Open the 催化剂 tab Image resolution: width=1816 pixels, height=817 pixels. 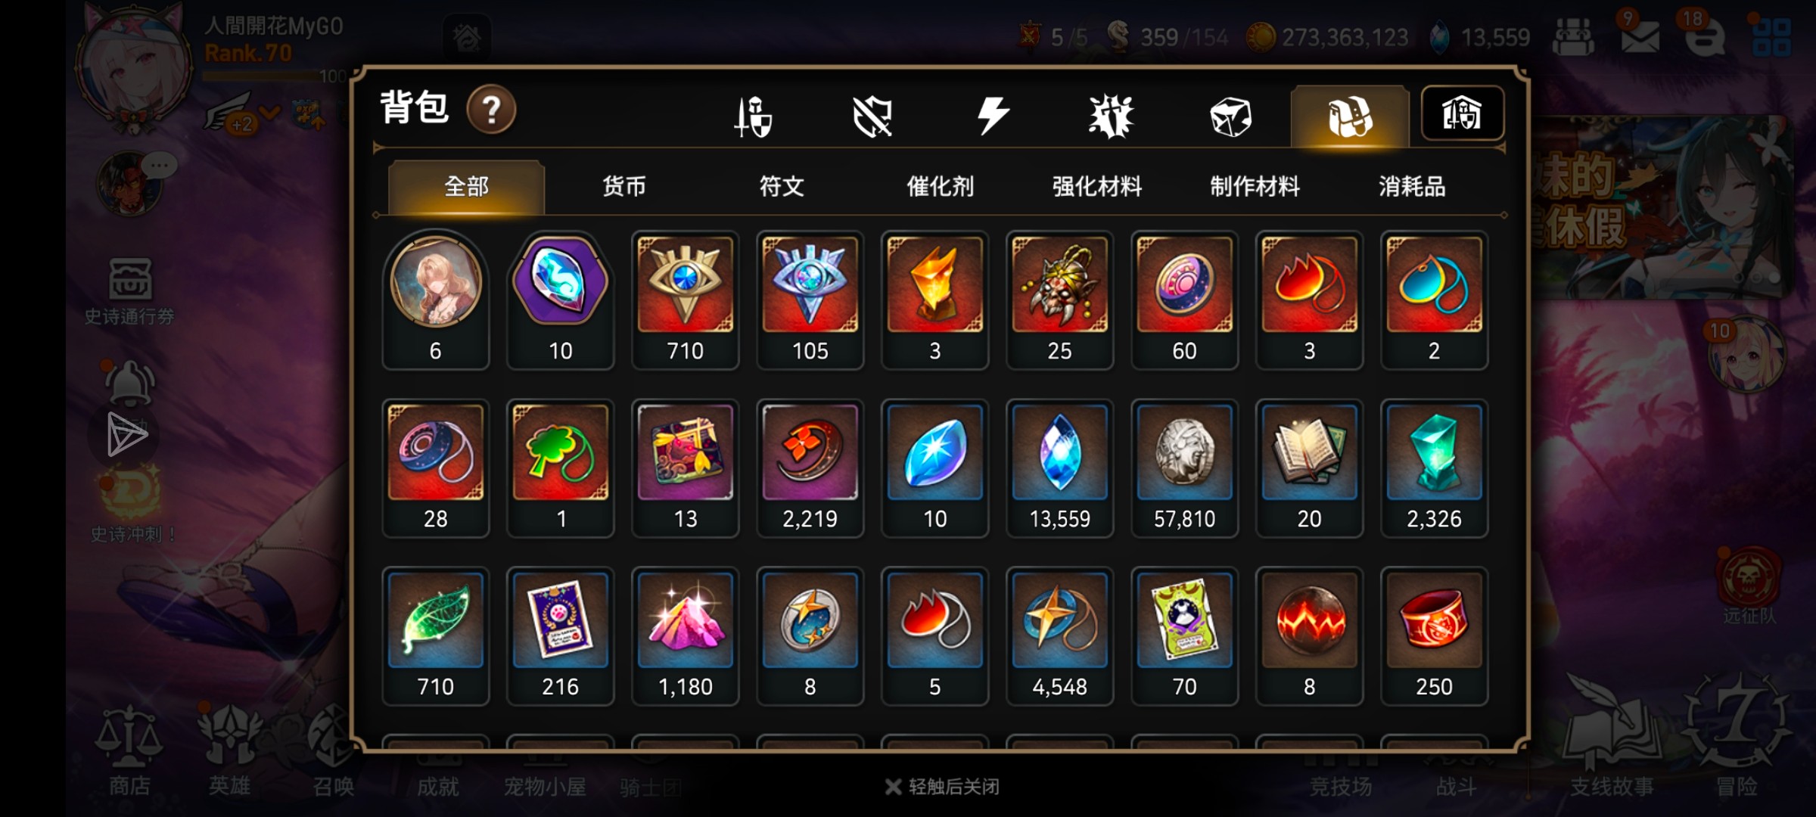[940, 186]
